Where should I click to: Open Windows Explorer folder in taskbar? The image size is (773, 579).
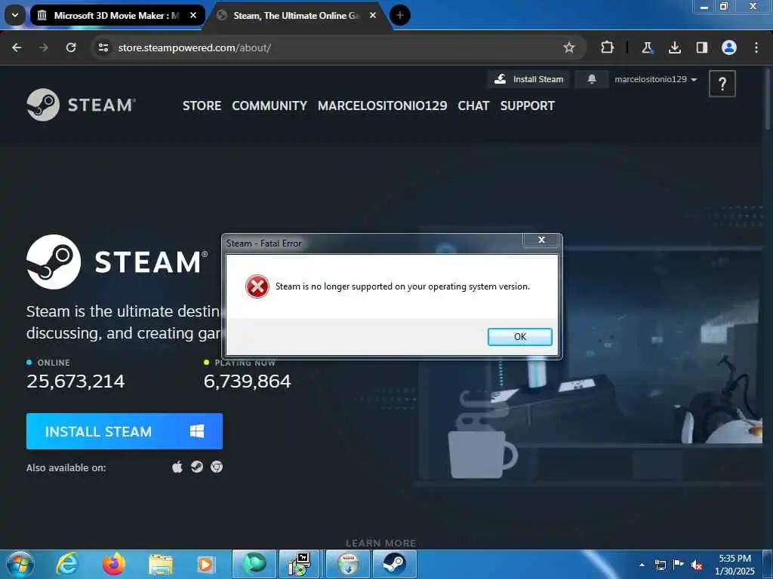160,564
